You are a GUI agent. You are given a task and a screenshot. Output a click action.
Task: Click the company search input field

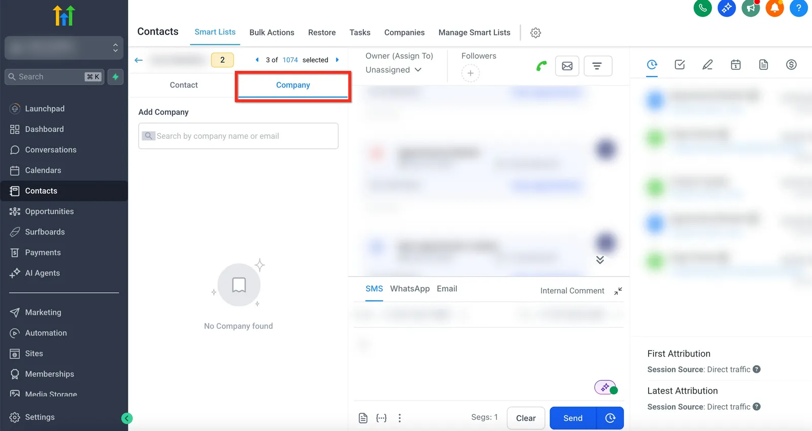[239, 136]
